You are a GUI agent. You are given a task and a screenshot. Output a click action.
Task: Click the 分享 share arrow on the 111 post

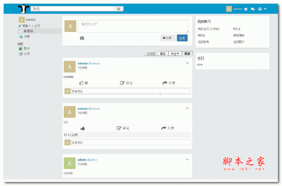(x=164, y=128)
